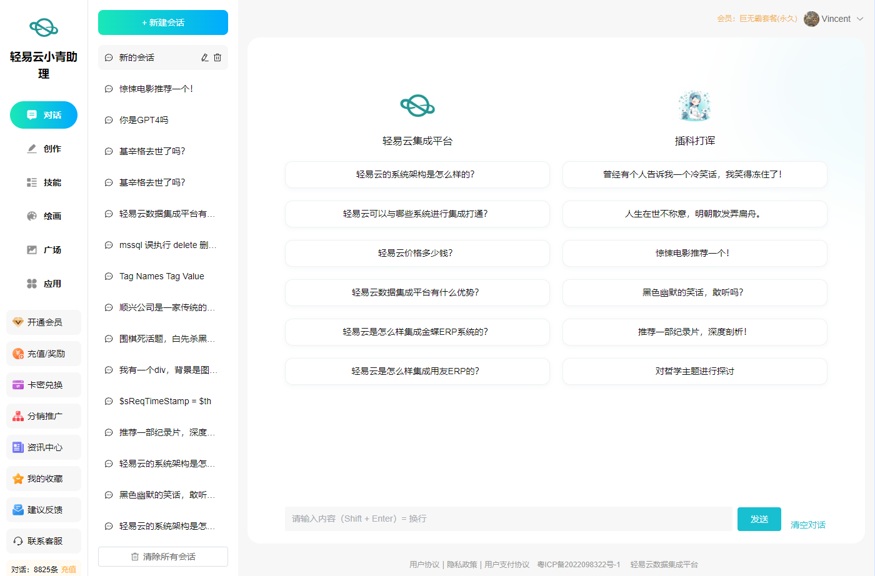Select prompt 轻易云是怎么样集成用友ERP的?

[417, 372]
